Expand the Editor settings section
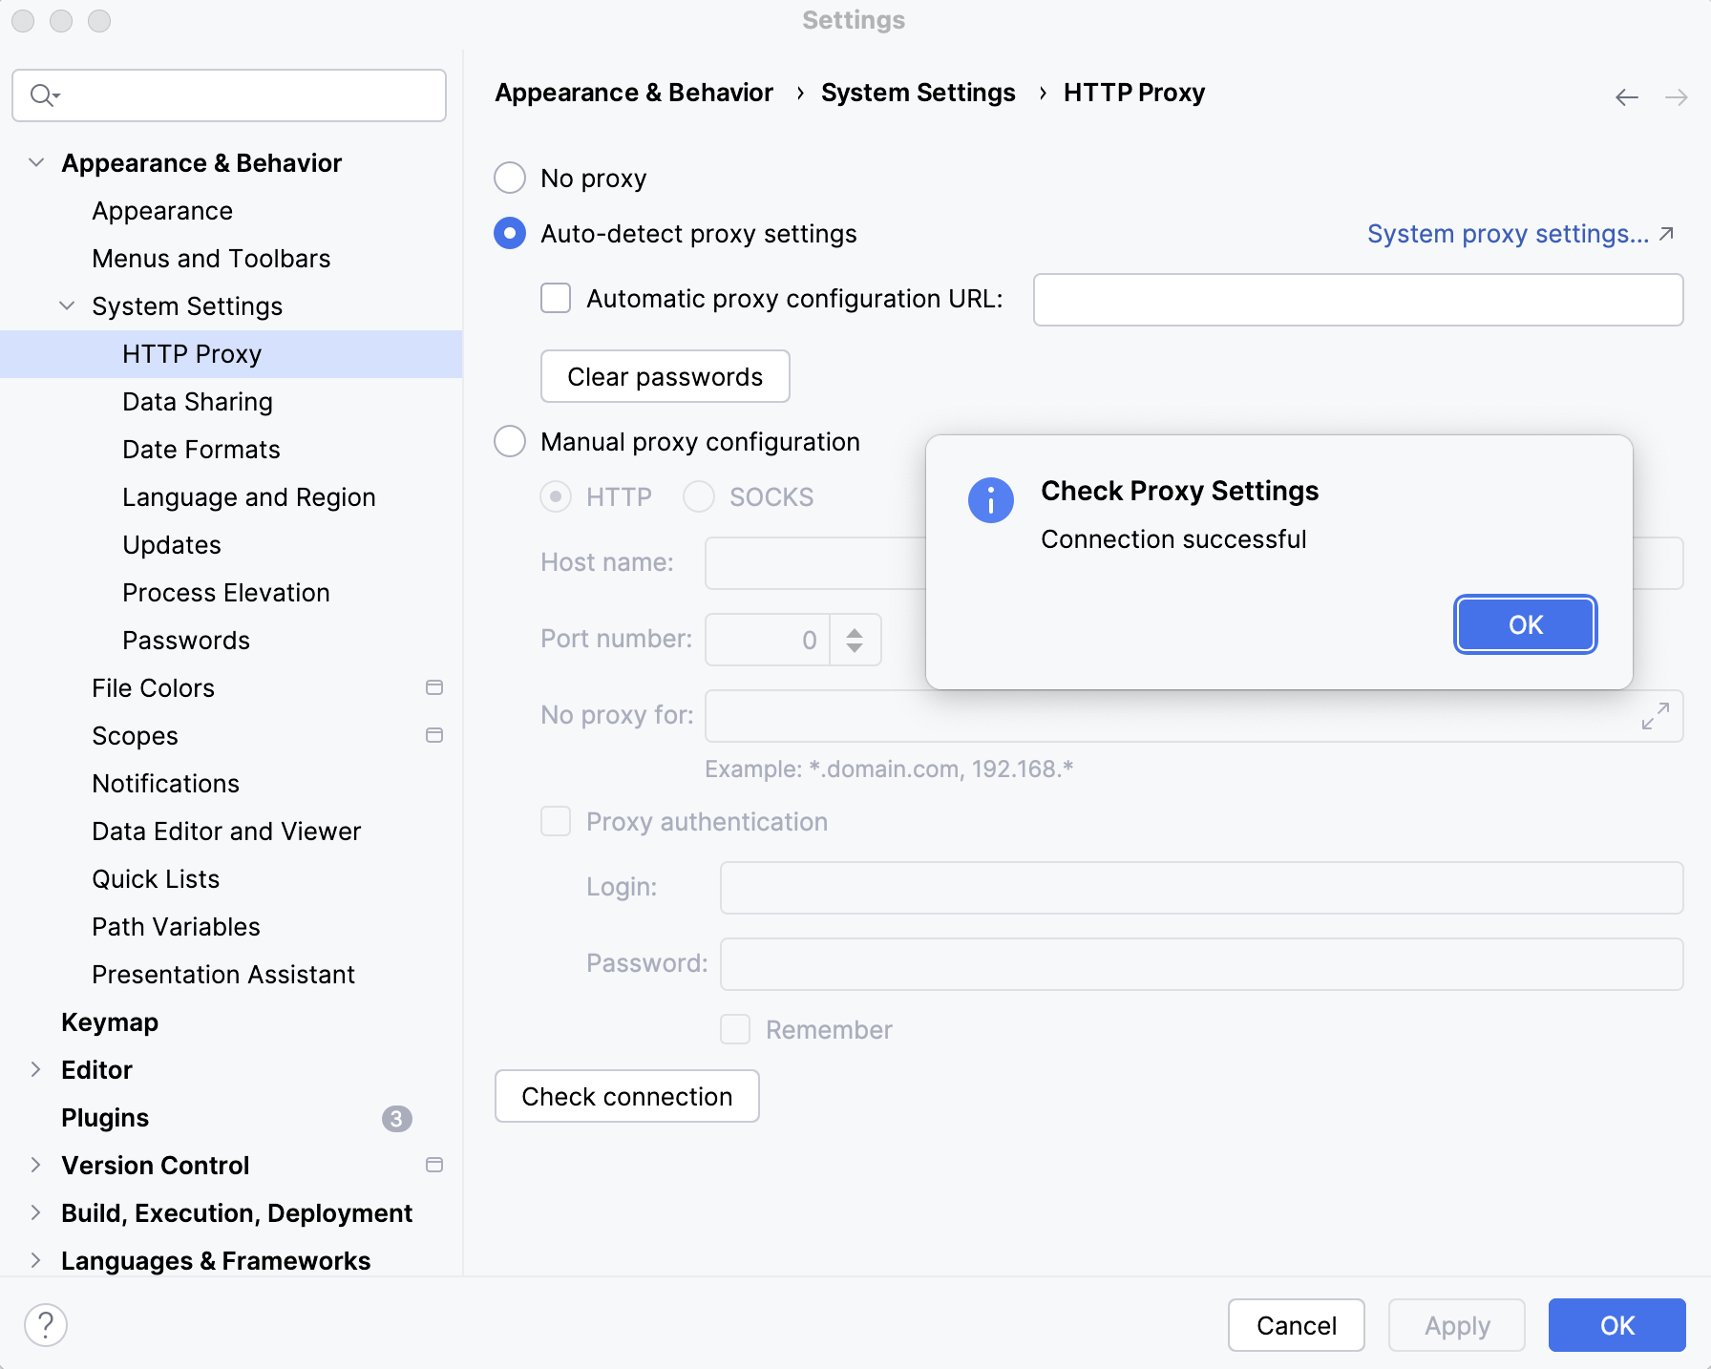 [36, 1069]
